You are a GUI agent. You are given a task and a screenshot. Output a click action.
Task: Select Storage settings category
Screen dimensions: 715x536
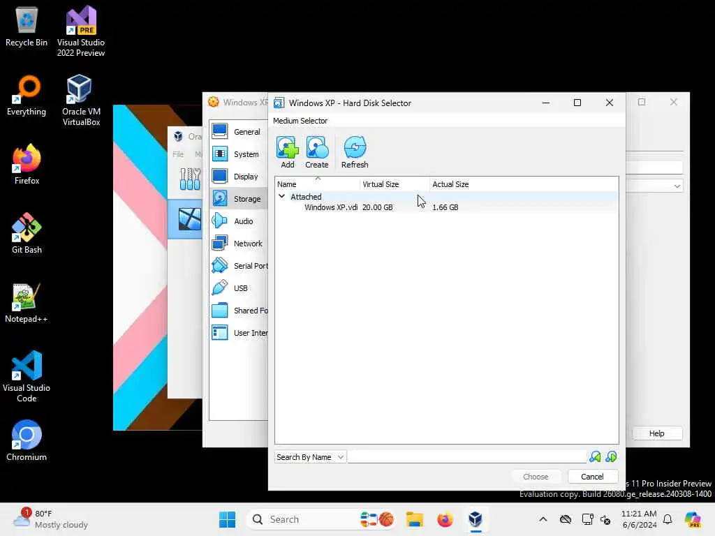click(x=239, y=199)
